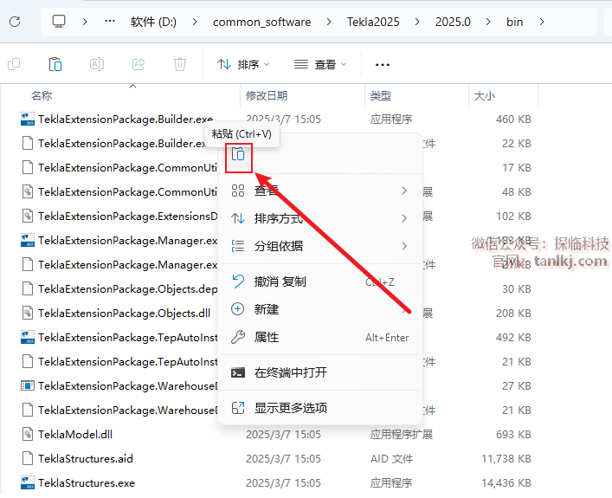This screenshot has width=612, height=498.
Task: Open 查看 submenu in the context menu
Action: (x=320, y=191)
